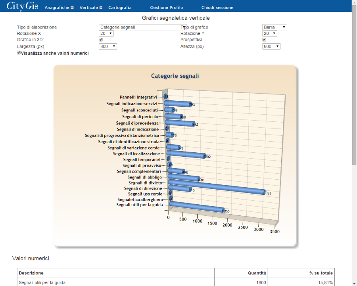Open the Verticale menu
Screen dimensions: 357x286
click(x=91, y=8)
